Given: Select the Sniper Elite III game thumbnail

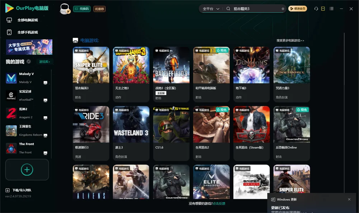Looking at the screenshot, I should click(91, 65).
